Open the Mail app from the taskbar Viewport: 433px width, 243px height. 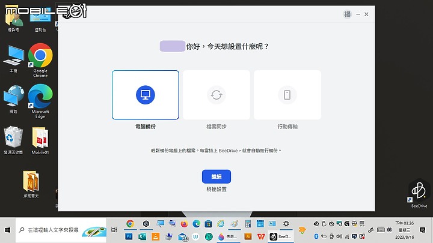point(183,236)
